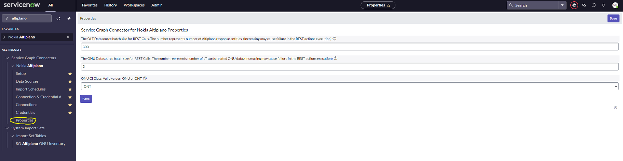Image resolution: width=623 pixels, height=161 pixels.
Task: Click help icon beside ONU CI Class label
Action: (x=145, y=78)
